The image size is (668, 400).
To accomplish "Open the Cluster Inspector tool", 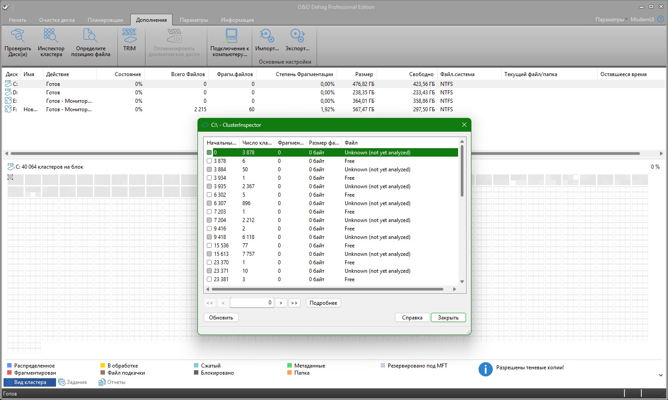I will (51, 36).
